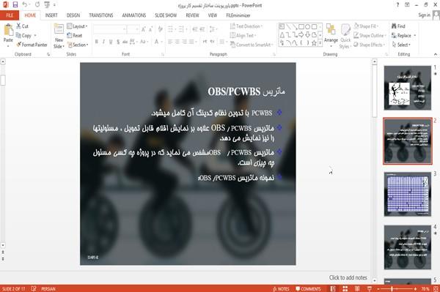440x292 pixels.
Task: Toggle Italic formatting
Action: pyautogui.click(x=103, y=42)
